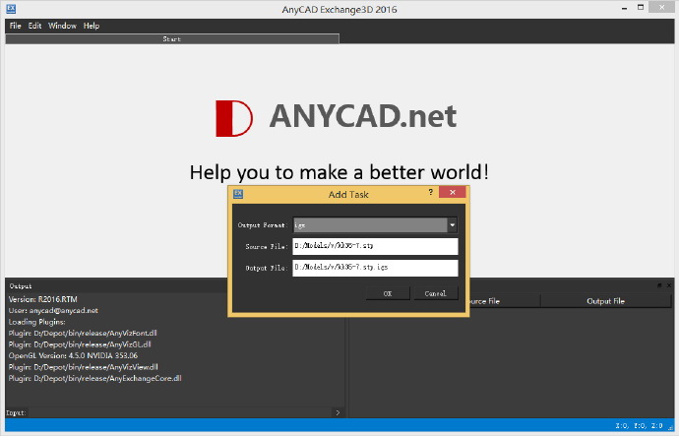
Task: Select the AnyExchangeCore.dll plugin line
Action: click(x=94, y=378)
